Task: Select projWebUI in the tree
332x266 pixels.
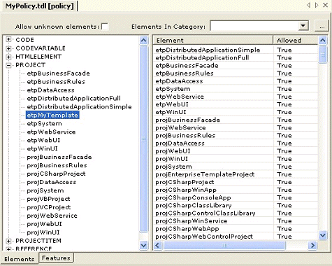Action: click(44, 224)
